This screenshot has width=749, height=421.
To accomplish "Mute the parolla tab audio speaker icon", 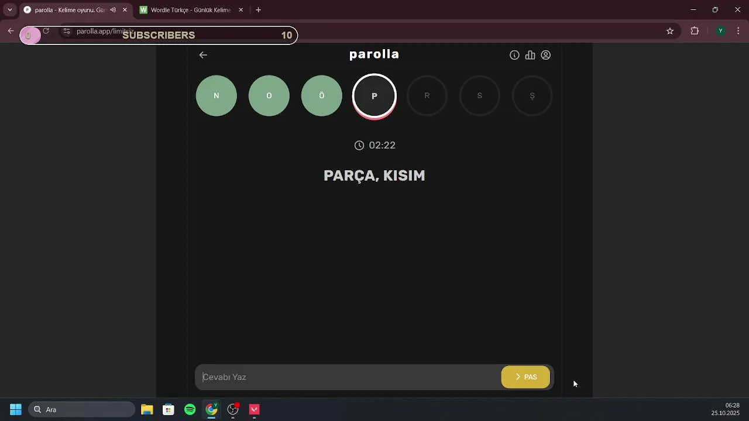I will pyautogui.click(x=113, y=10).
